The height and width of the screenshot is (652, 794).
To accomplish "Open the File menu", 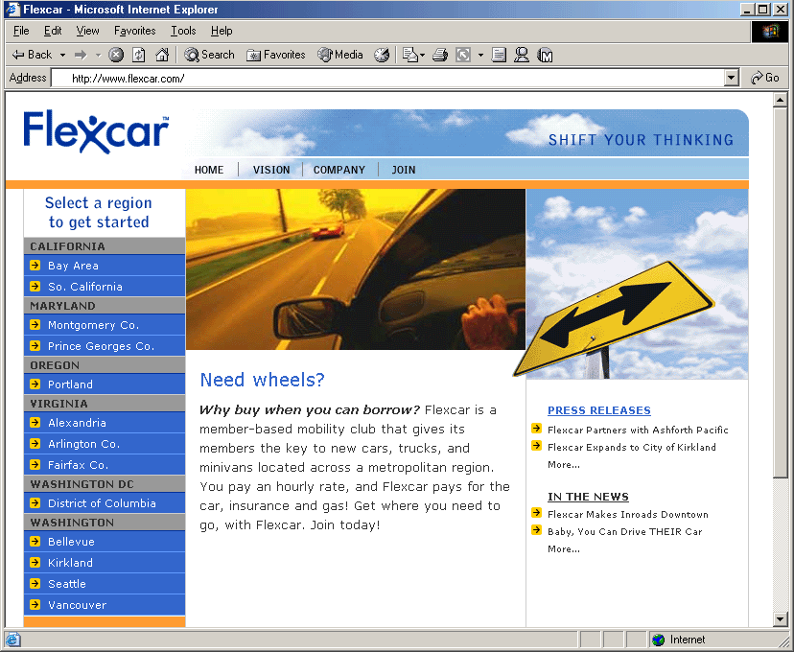I will tap(21, 31).
